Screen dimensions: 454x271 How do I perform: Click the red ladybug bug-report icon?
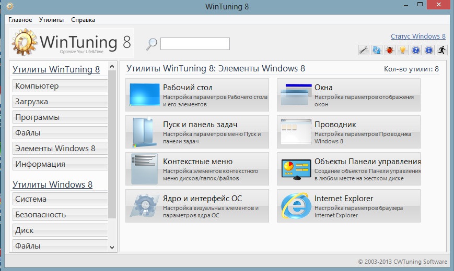click(390, 50)
